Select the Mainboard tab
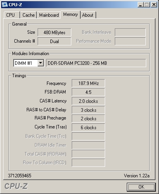159x194 pixels. coord(49,15)
